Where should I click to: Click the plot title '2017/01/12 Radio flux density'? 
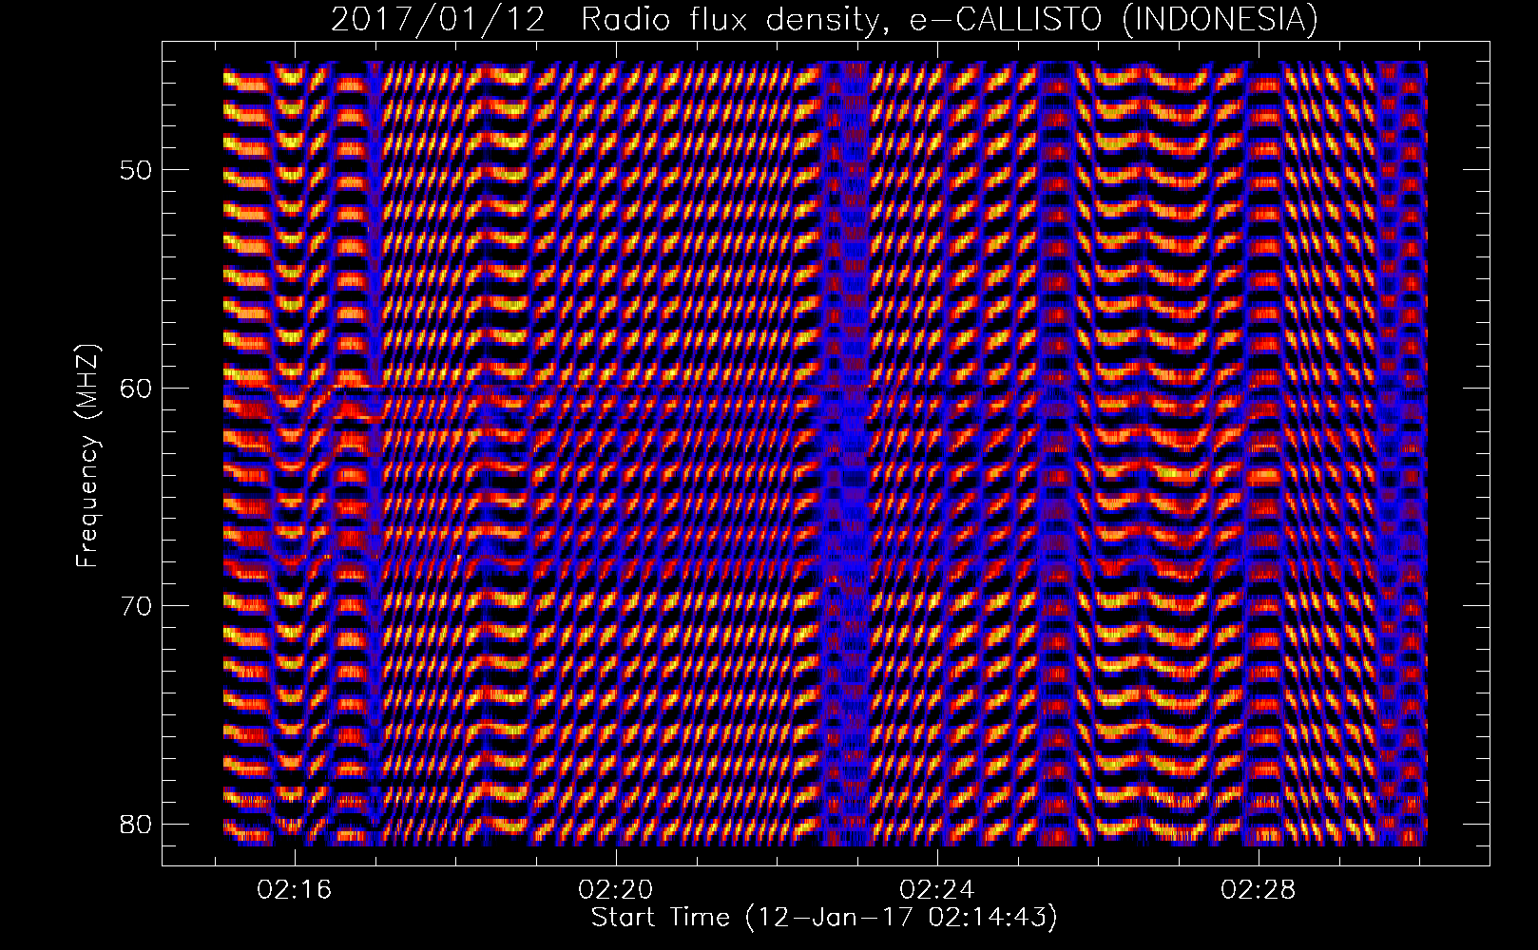pos(824,19)
